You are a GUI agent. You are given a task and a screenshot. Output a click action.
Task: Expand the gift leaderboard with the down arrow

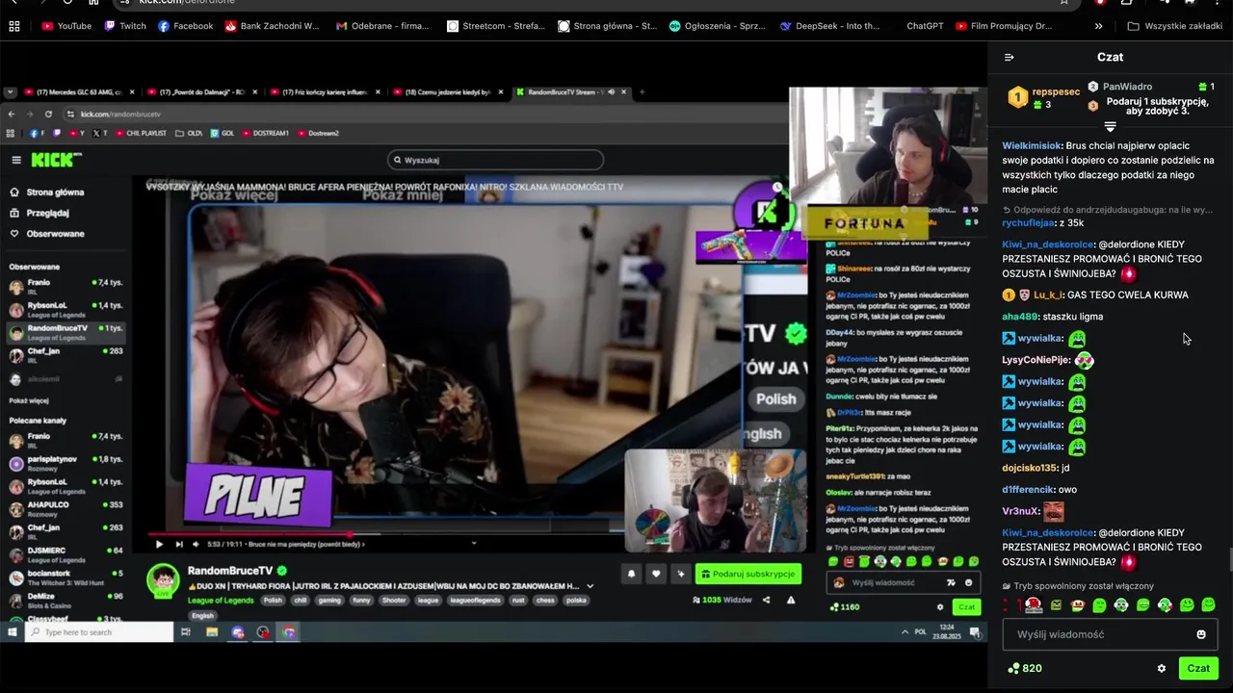1110,127
